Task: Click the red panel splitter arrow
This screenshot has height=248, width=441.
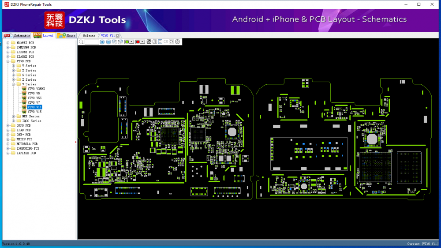Action: [76, 142]
